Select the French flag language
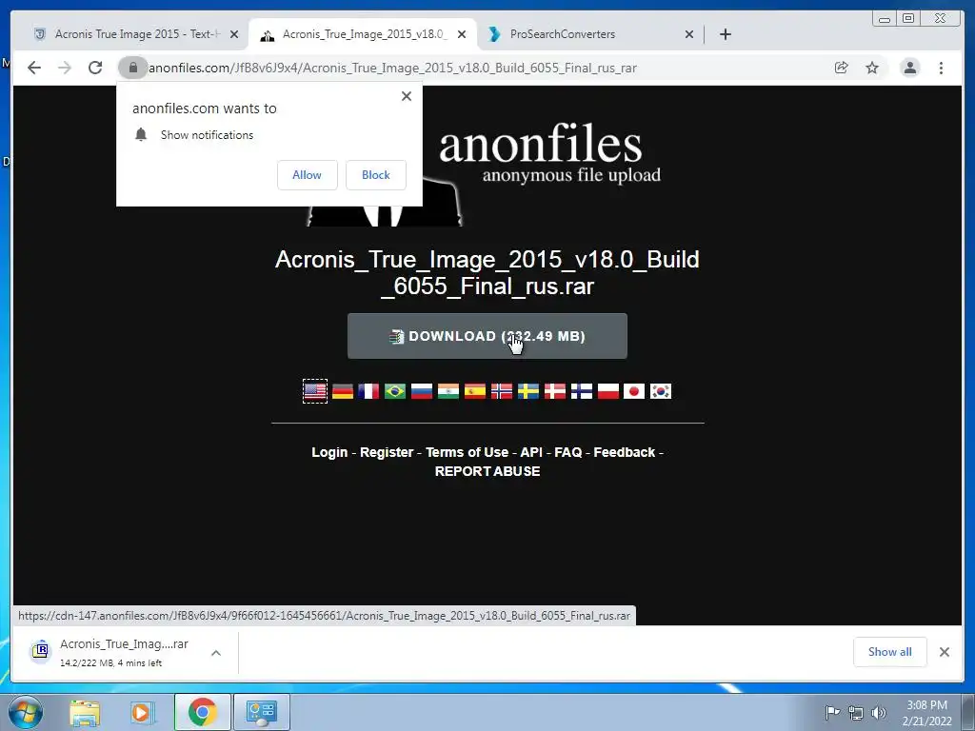Screen dimensions: 975x731 click(368, 391)
